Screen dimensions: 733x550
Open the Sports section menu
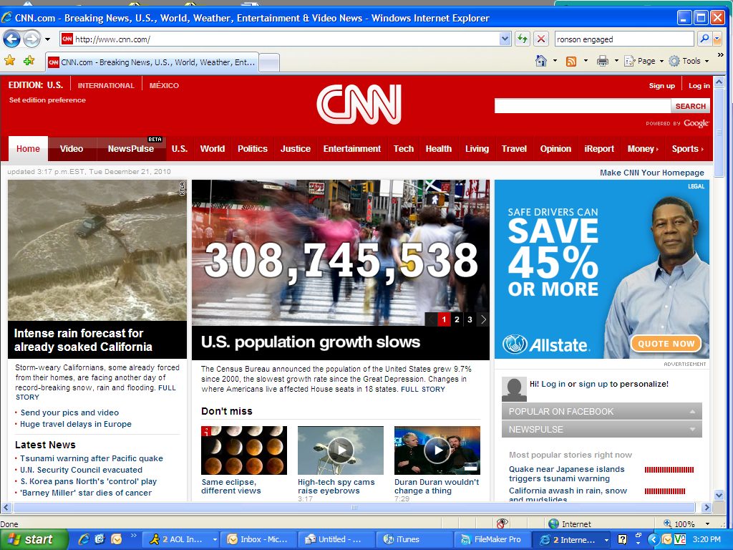click(688, 149)
